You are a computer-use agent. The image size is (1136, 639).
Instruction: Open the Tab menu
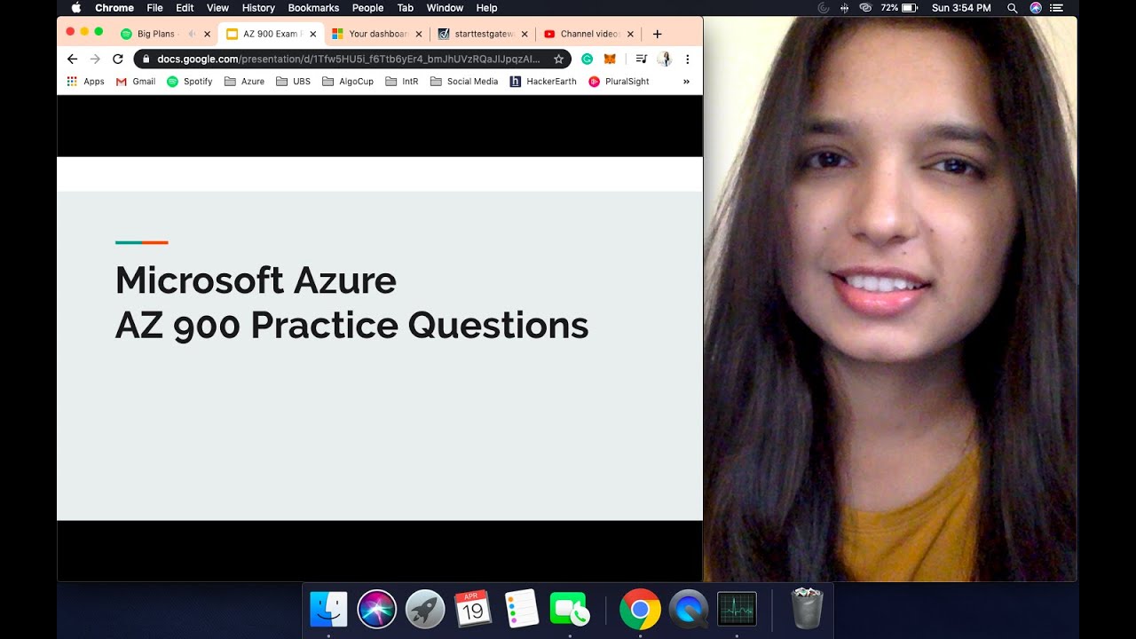tap(405, 8)
